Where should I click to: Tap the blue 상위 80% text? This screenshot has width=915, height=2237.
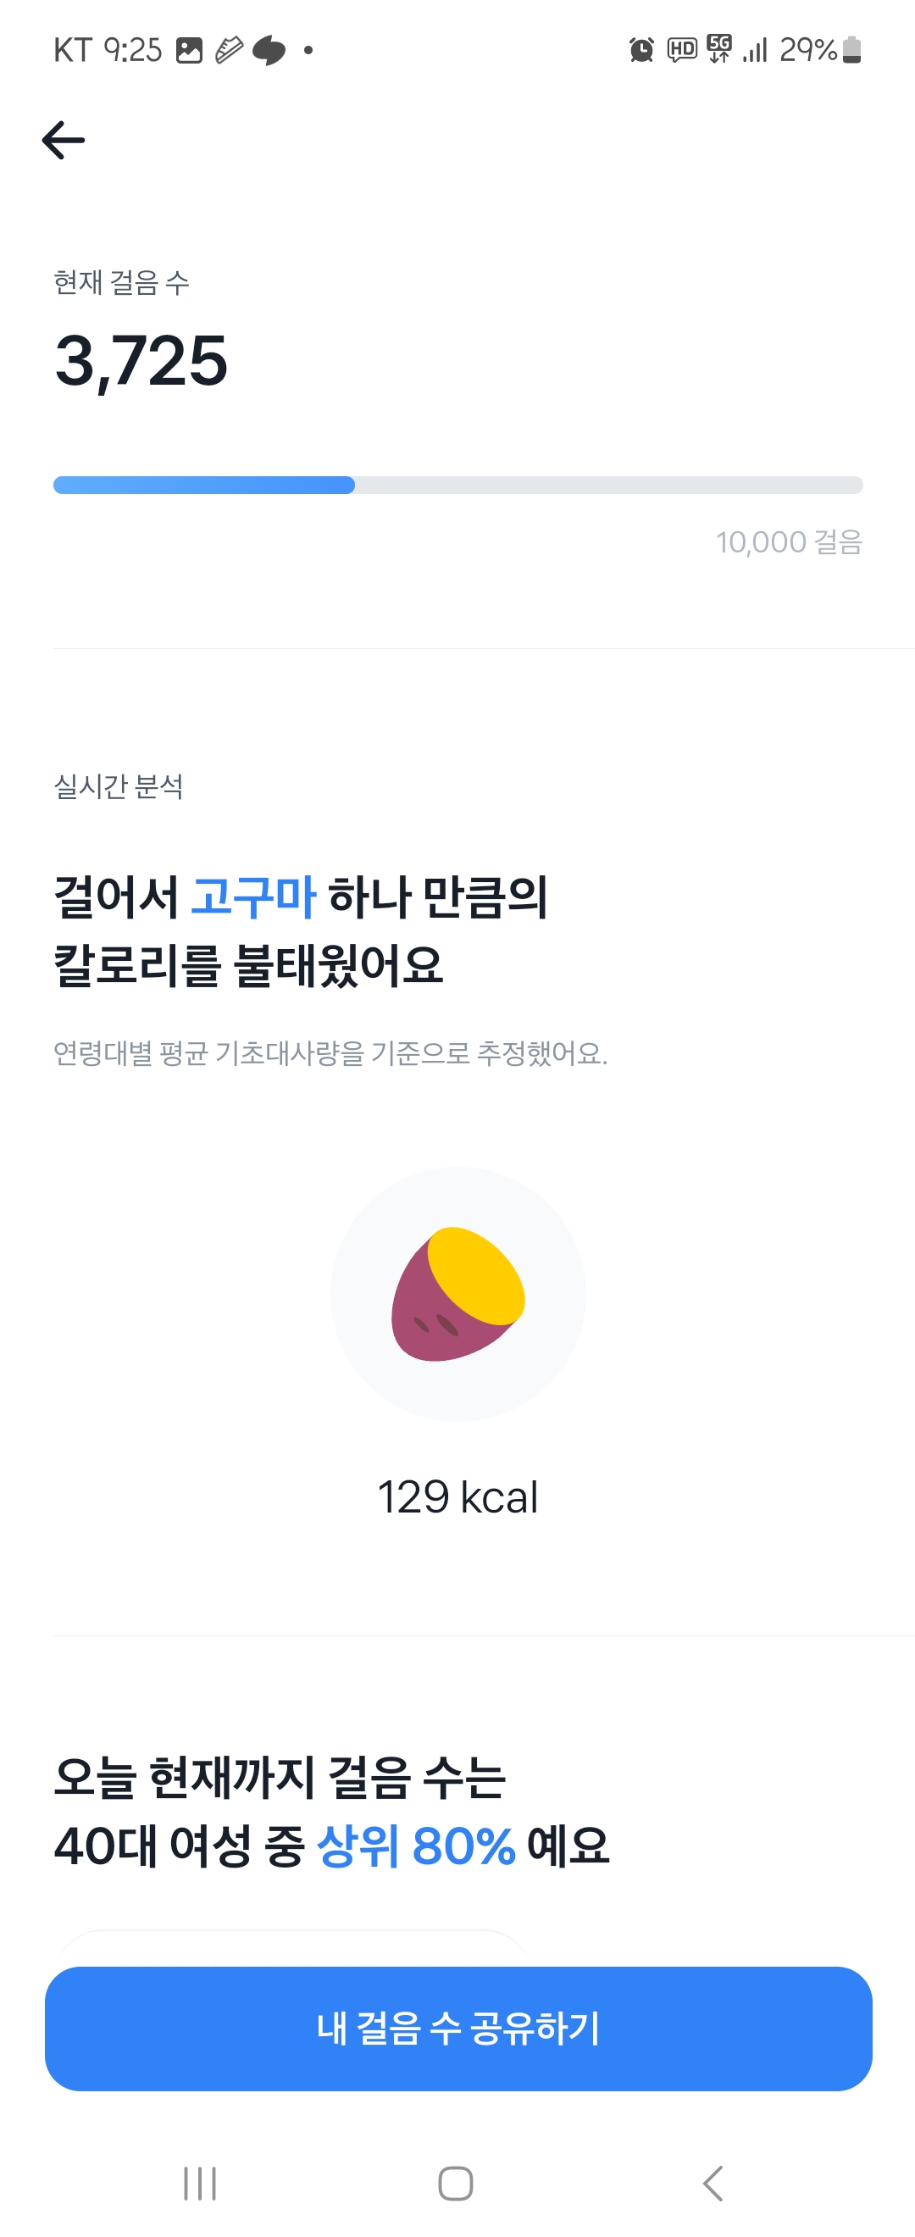pyautogui.click(x=416, y=1846)
